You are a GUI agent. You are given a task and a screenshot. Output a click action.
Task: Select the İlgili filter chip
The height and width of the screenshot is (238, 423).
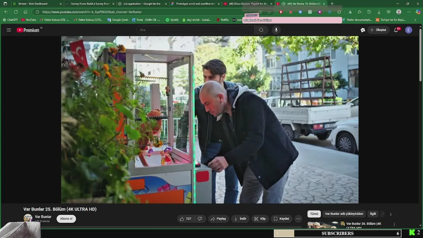pos(373,214)
